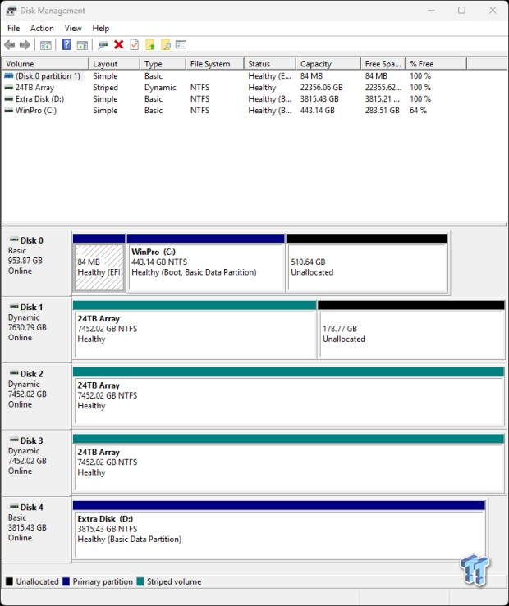Open the View menu
Viewport: 509px width, 606px height.
73,28
